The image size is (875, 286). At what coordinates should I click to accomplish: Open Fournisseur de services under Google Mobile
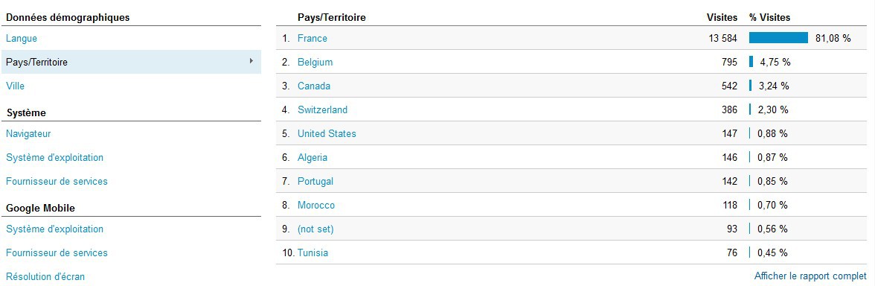pyautogui.click(x=57, y=252)
